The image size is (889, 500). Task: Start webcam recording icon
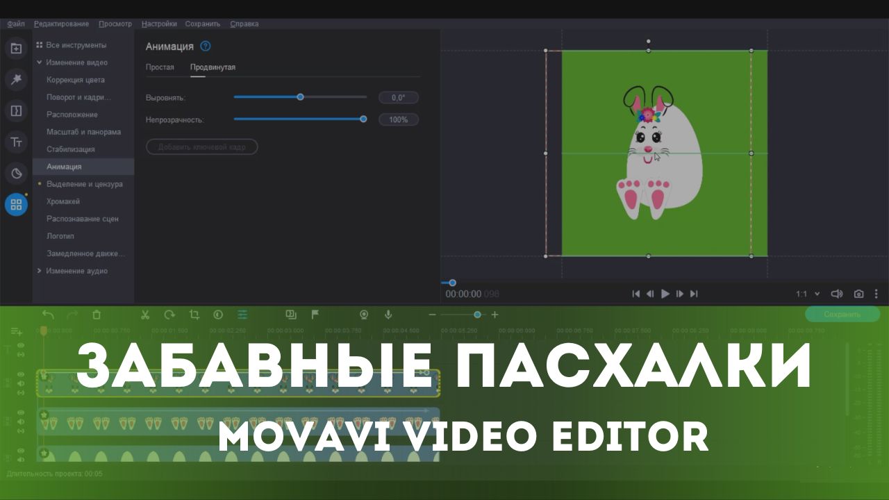point(364,315)
